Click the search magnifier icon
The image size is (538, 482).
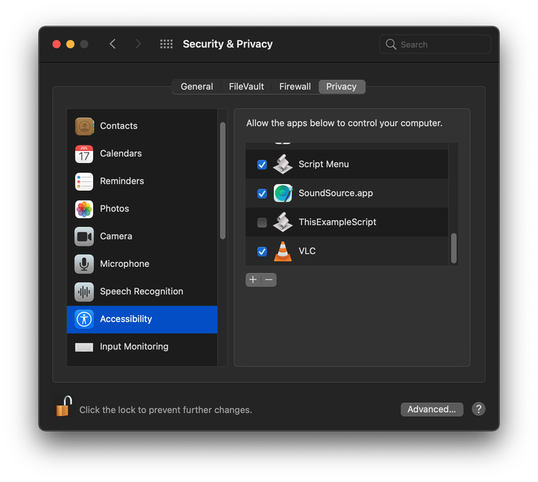point(391,44)
